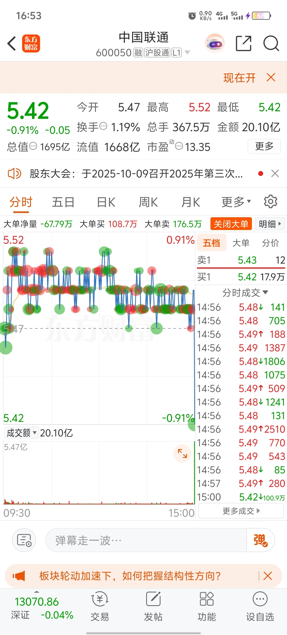The image size is (287, 635).
Task: Open the 发帖 post icon
Action: [x=153, y=607]
